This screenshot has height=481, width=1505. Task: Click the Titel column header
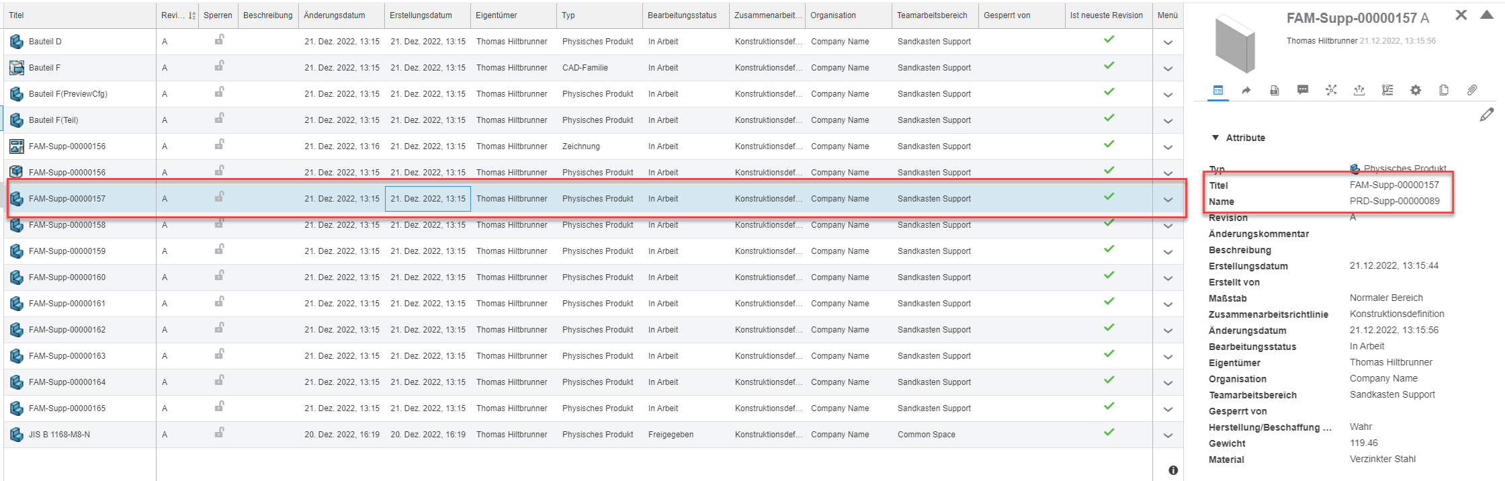17,15
